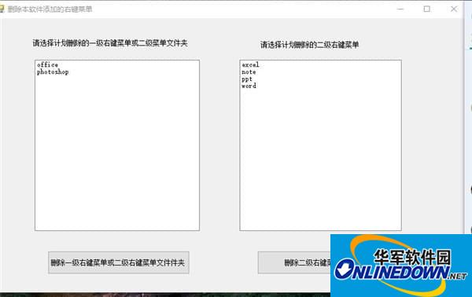Pick ppt from the right list
Image resolution: width=472 pixels, height=297 pixels.
[x=247, y=79]
